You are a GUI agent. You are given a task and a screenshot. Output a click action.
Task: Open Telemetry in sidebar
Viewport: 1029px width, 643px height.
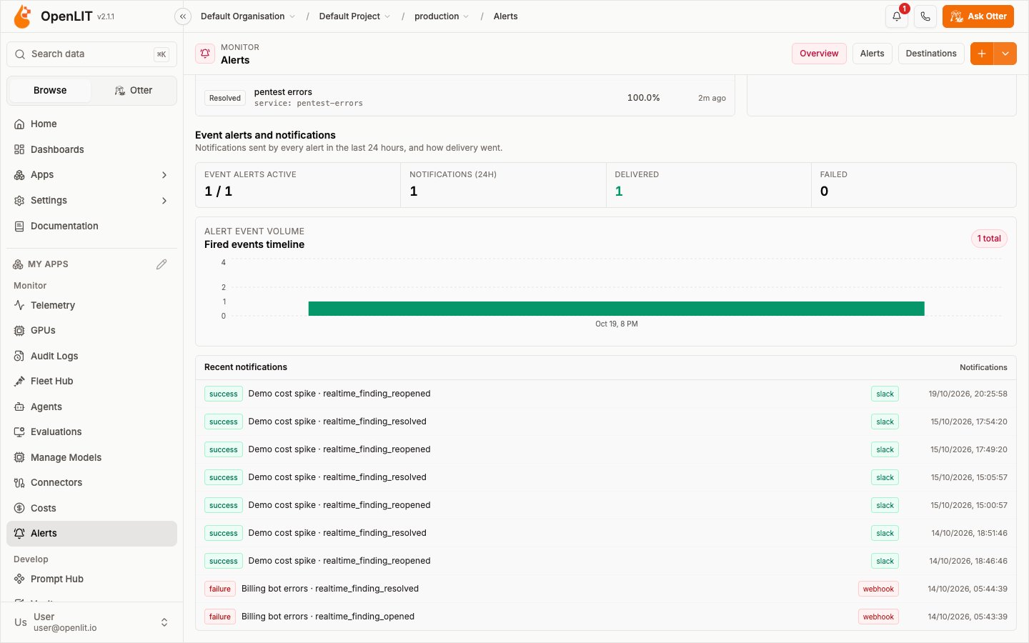coord(91,305)
